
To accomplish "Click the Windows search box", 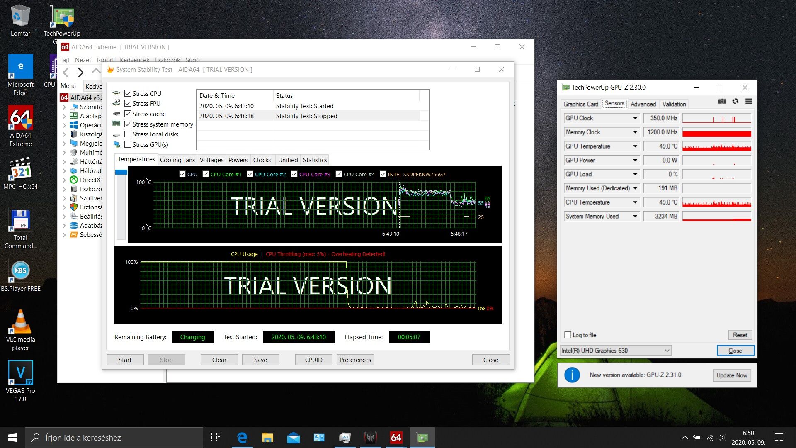I will pyautogui.click(x=114, y=438).
